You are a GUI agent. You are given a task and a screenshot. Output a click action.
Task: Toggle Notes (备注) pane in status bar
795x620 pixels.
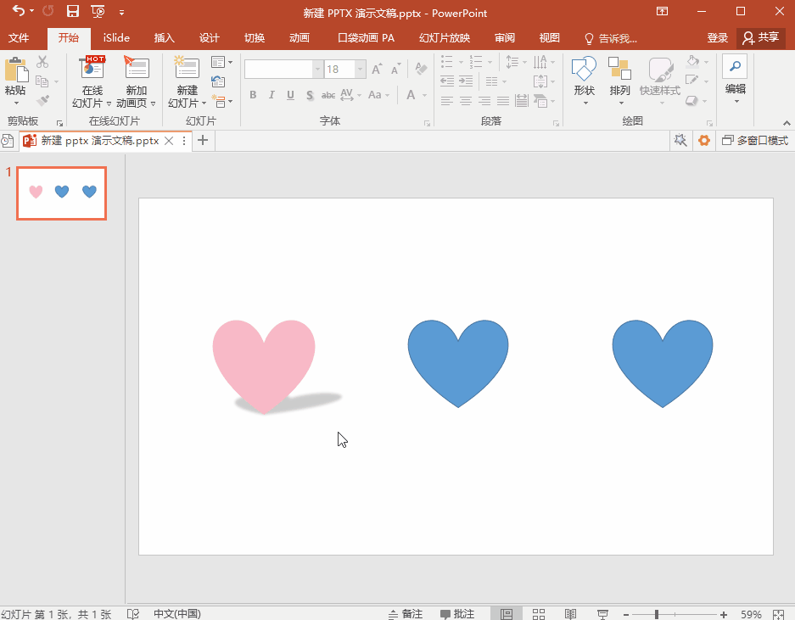(406, 614)
